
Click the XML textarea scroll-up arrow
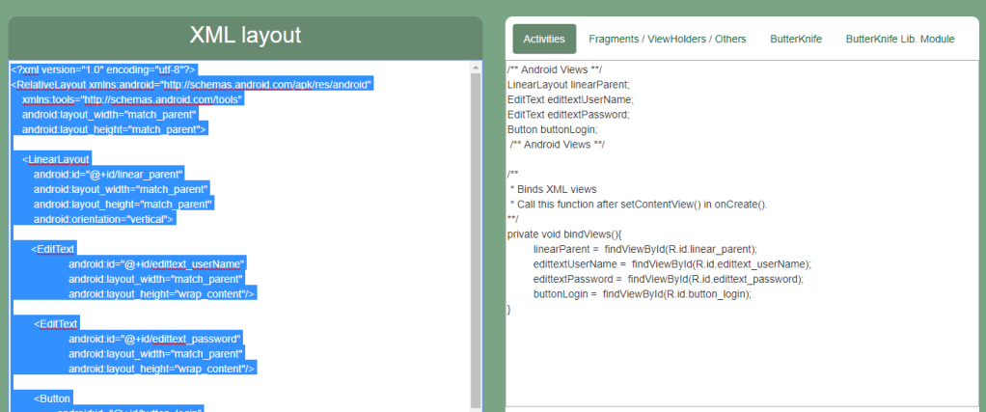pyautogui.click(x=476, y=69)
